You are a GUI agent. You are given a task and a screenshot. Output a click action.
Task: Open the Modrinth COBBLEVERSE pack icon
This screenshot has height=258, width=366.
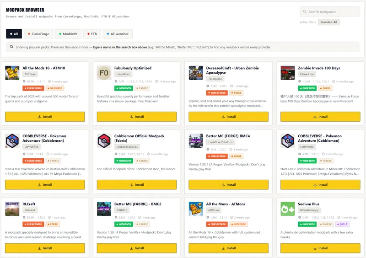288,141
